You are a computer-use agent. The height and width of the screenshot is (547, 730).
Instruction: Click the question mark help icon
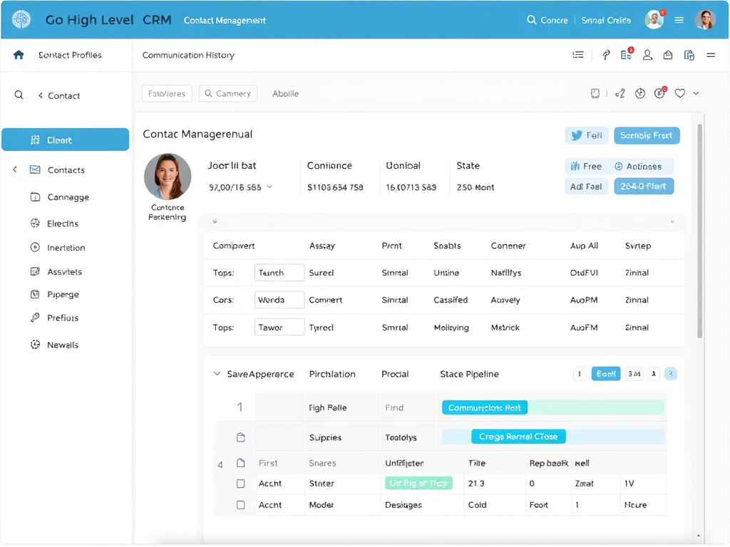606,56
